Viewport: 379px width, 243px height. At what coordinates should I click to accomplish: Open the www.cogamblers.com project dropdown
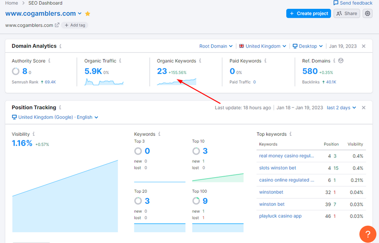(x=43, y=14)
